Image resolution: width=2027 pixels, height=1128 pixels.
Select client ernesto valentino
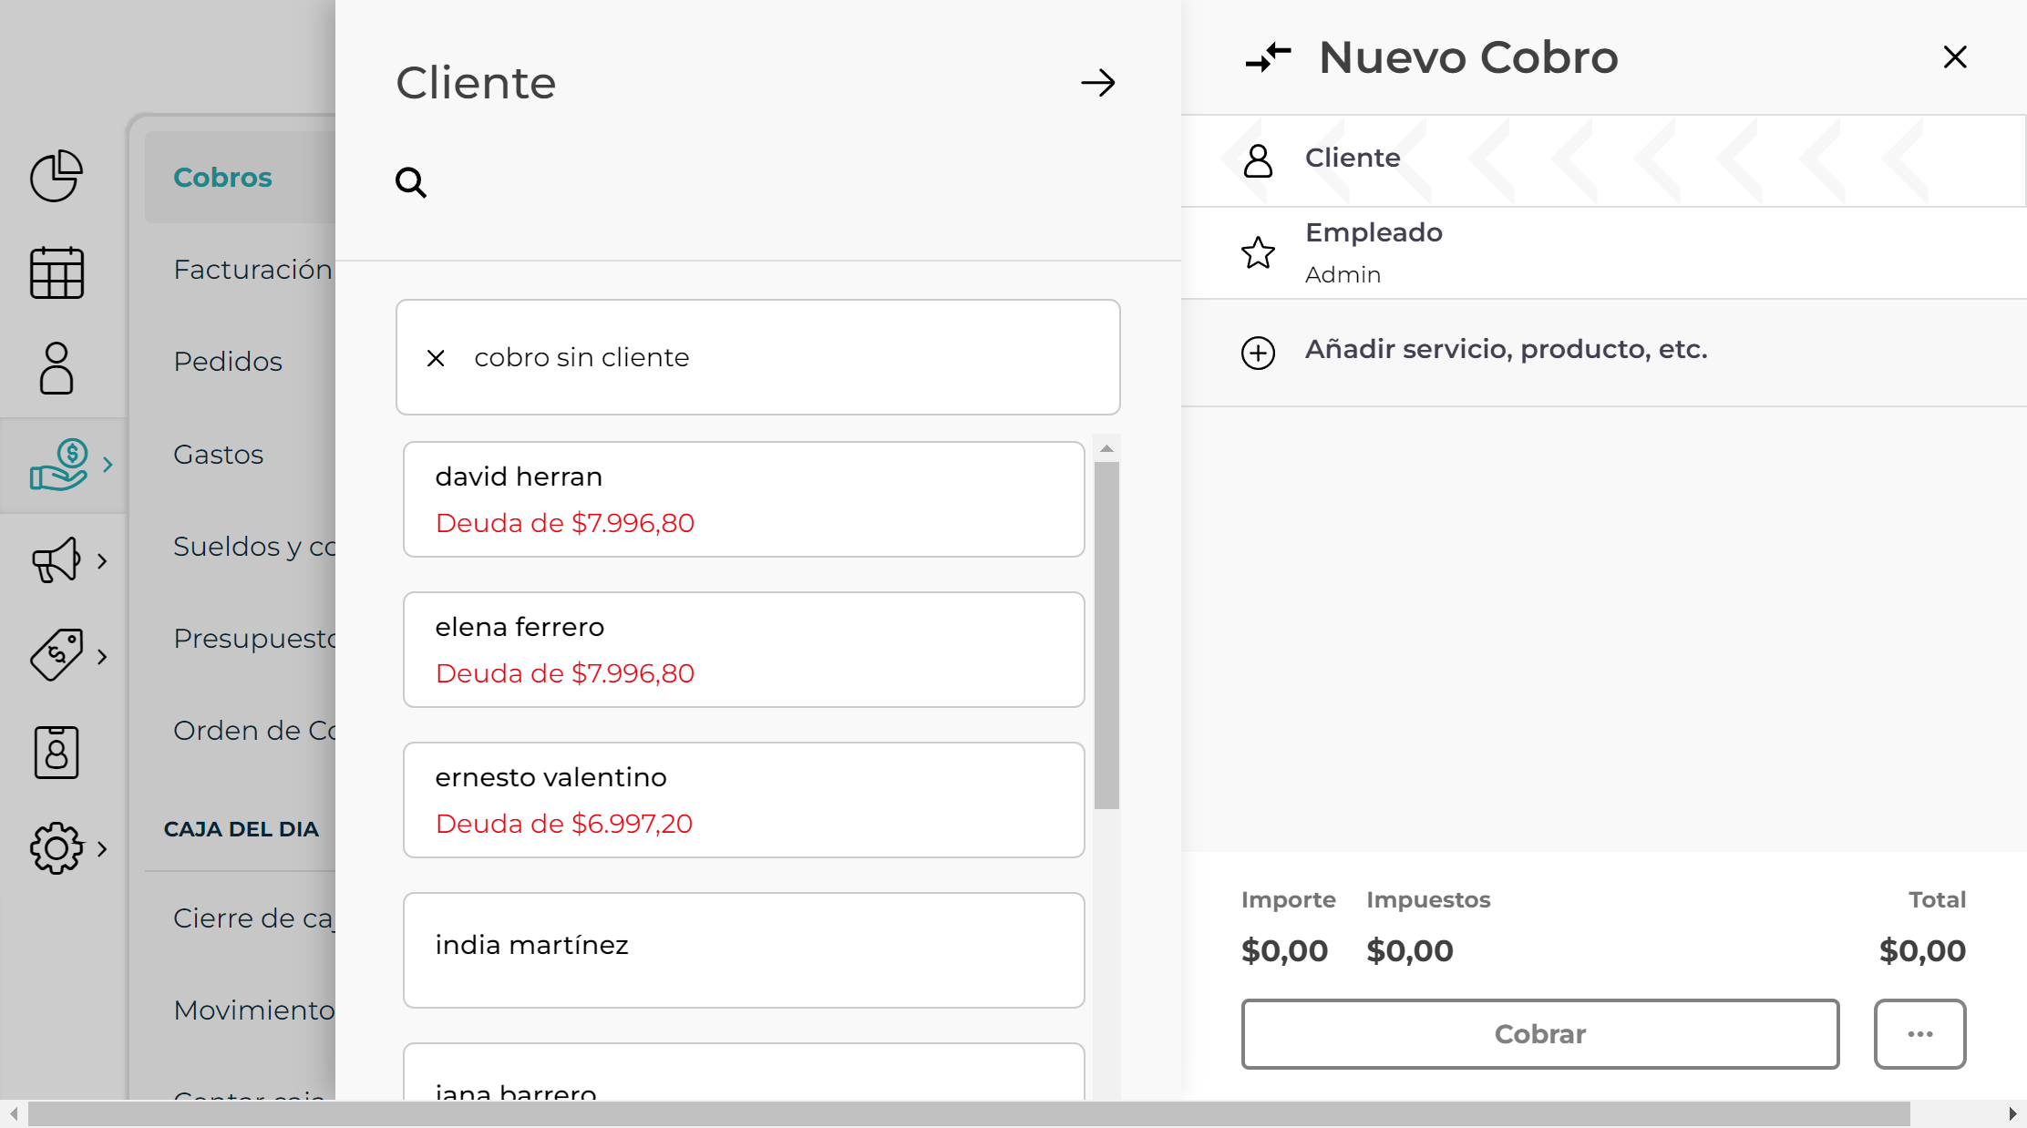click(744, 800)
